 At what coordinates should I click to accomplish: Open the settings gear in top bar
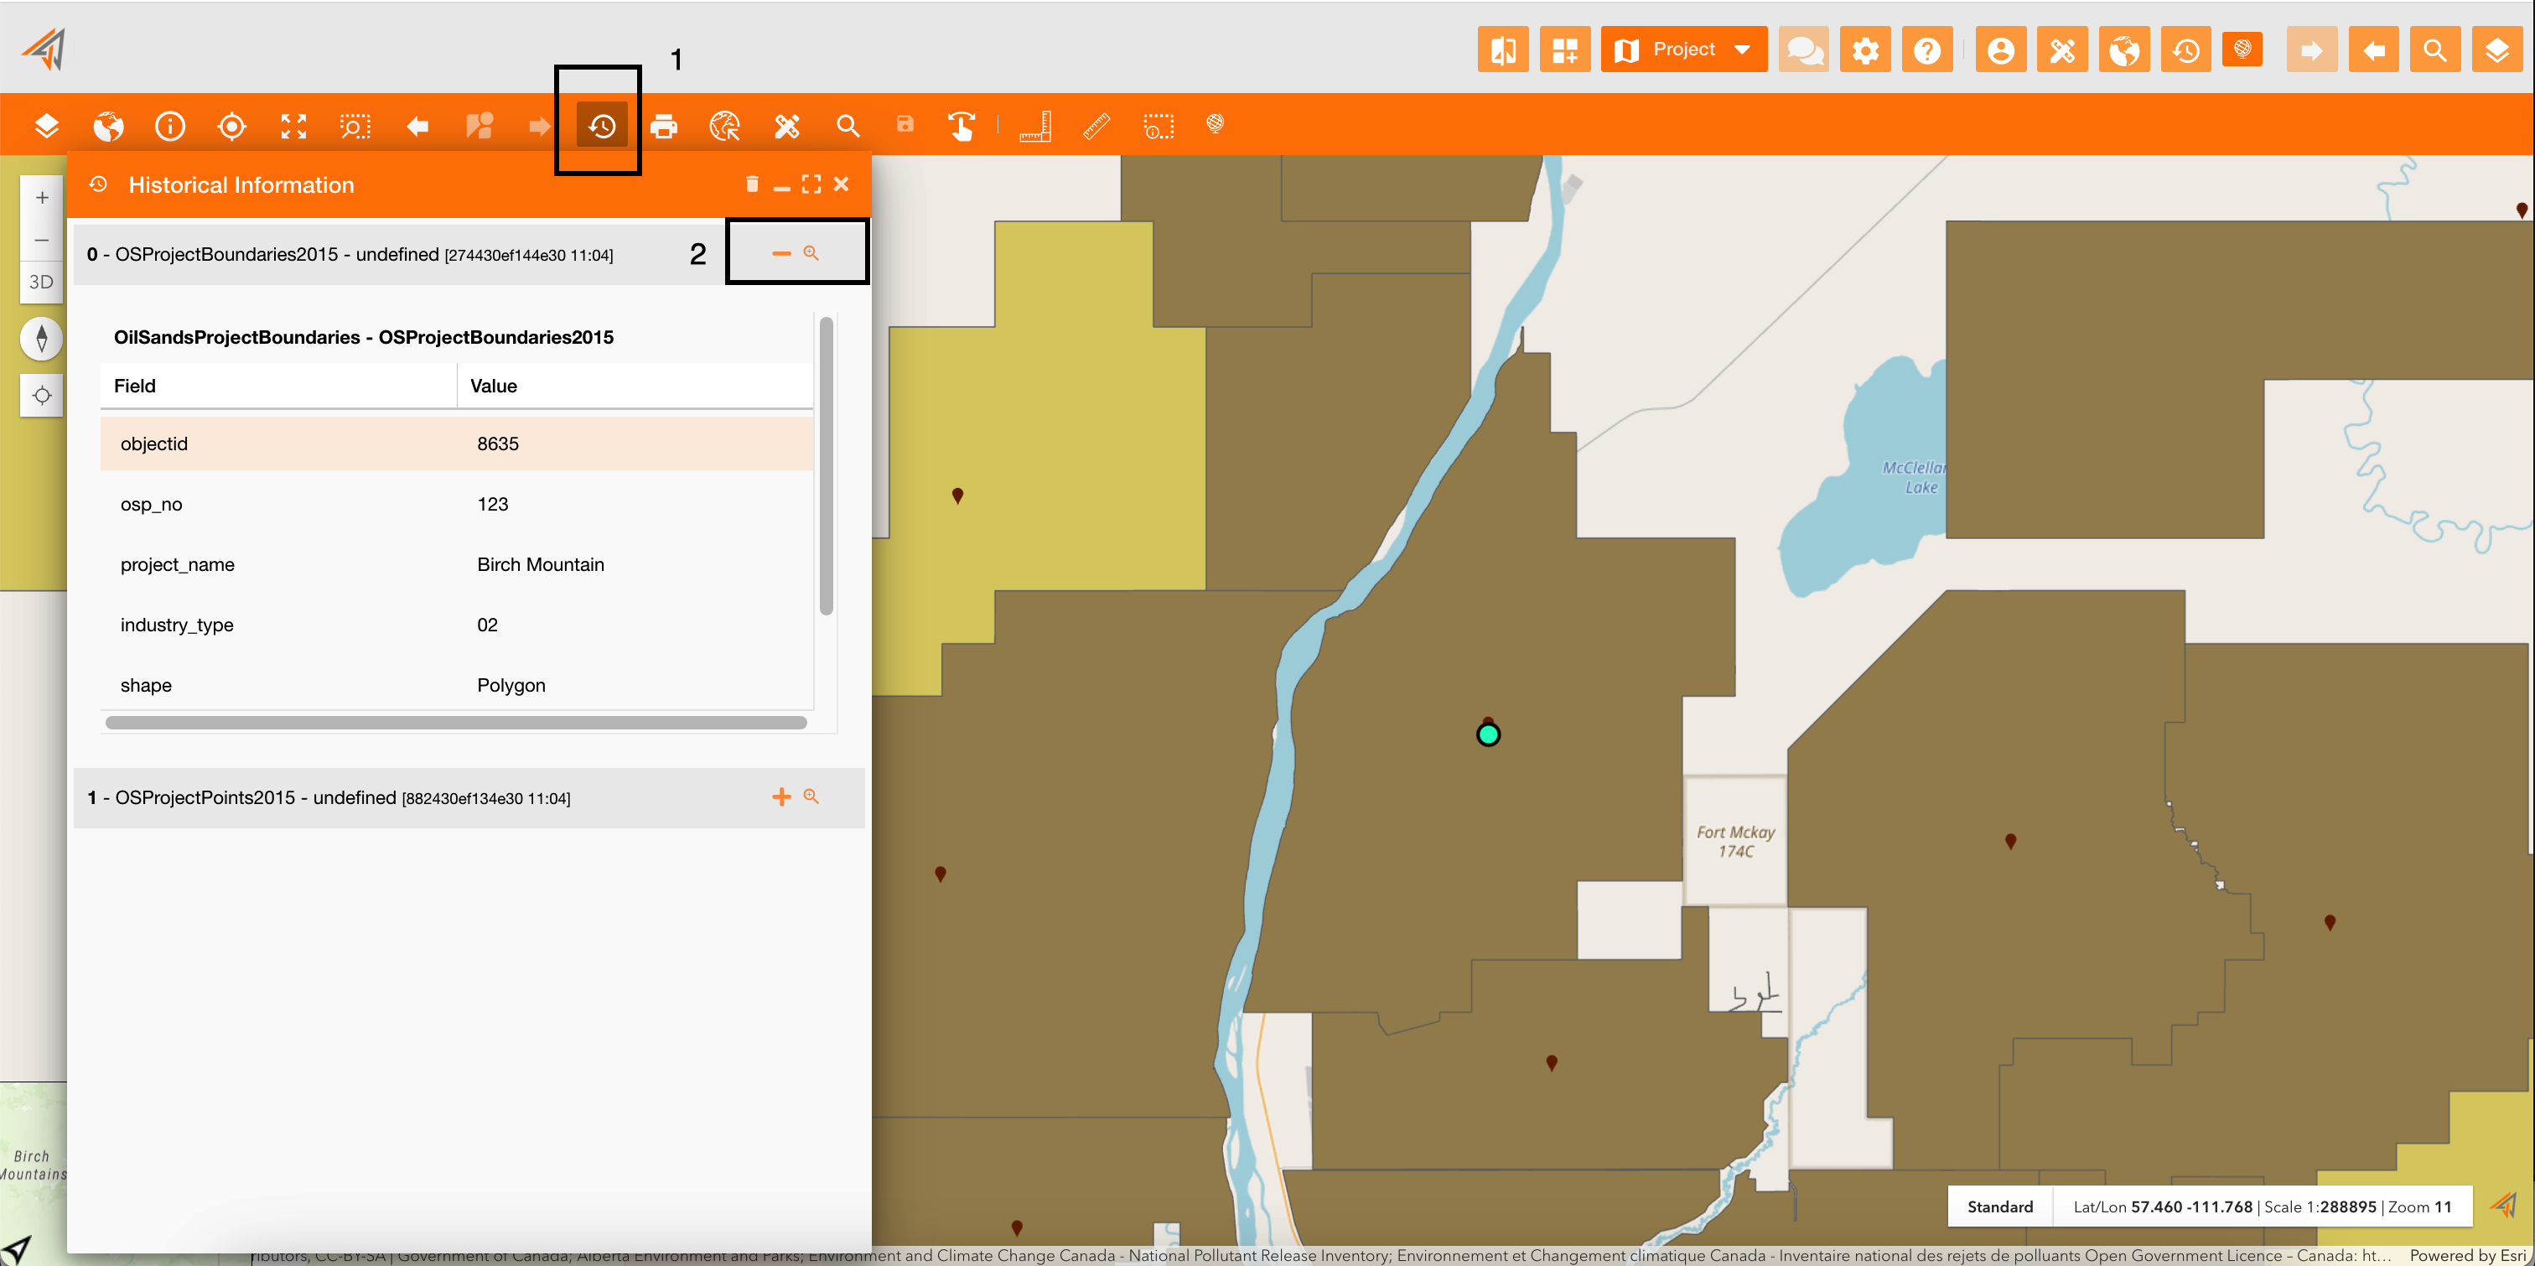[x=1865, y=49]
